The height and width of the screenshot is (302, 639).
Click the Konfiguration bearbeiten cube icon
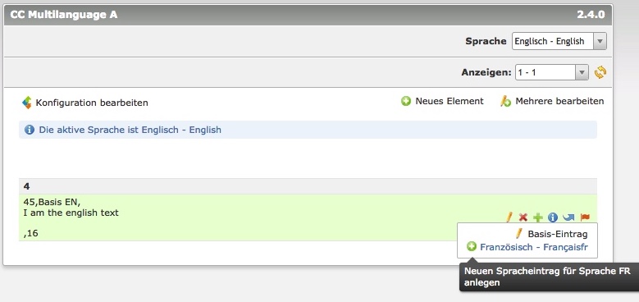coord(26,103)
